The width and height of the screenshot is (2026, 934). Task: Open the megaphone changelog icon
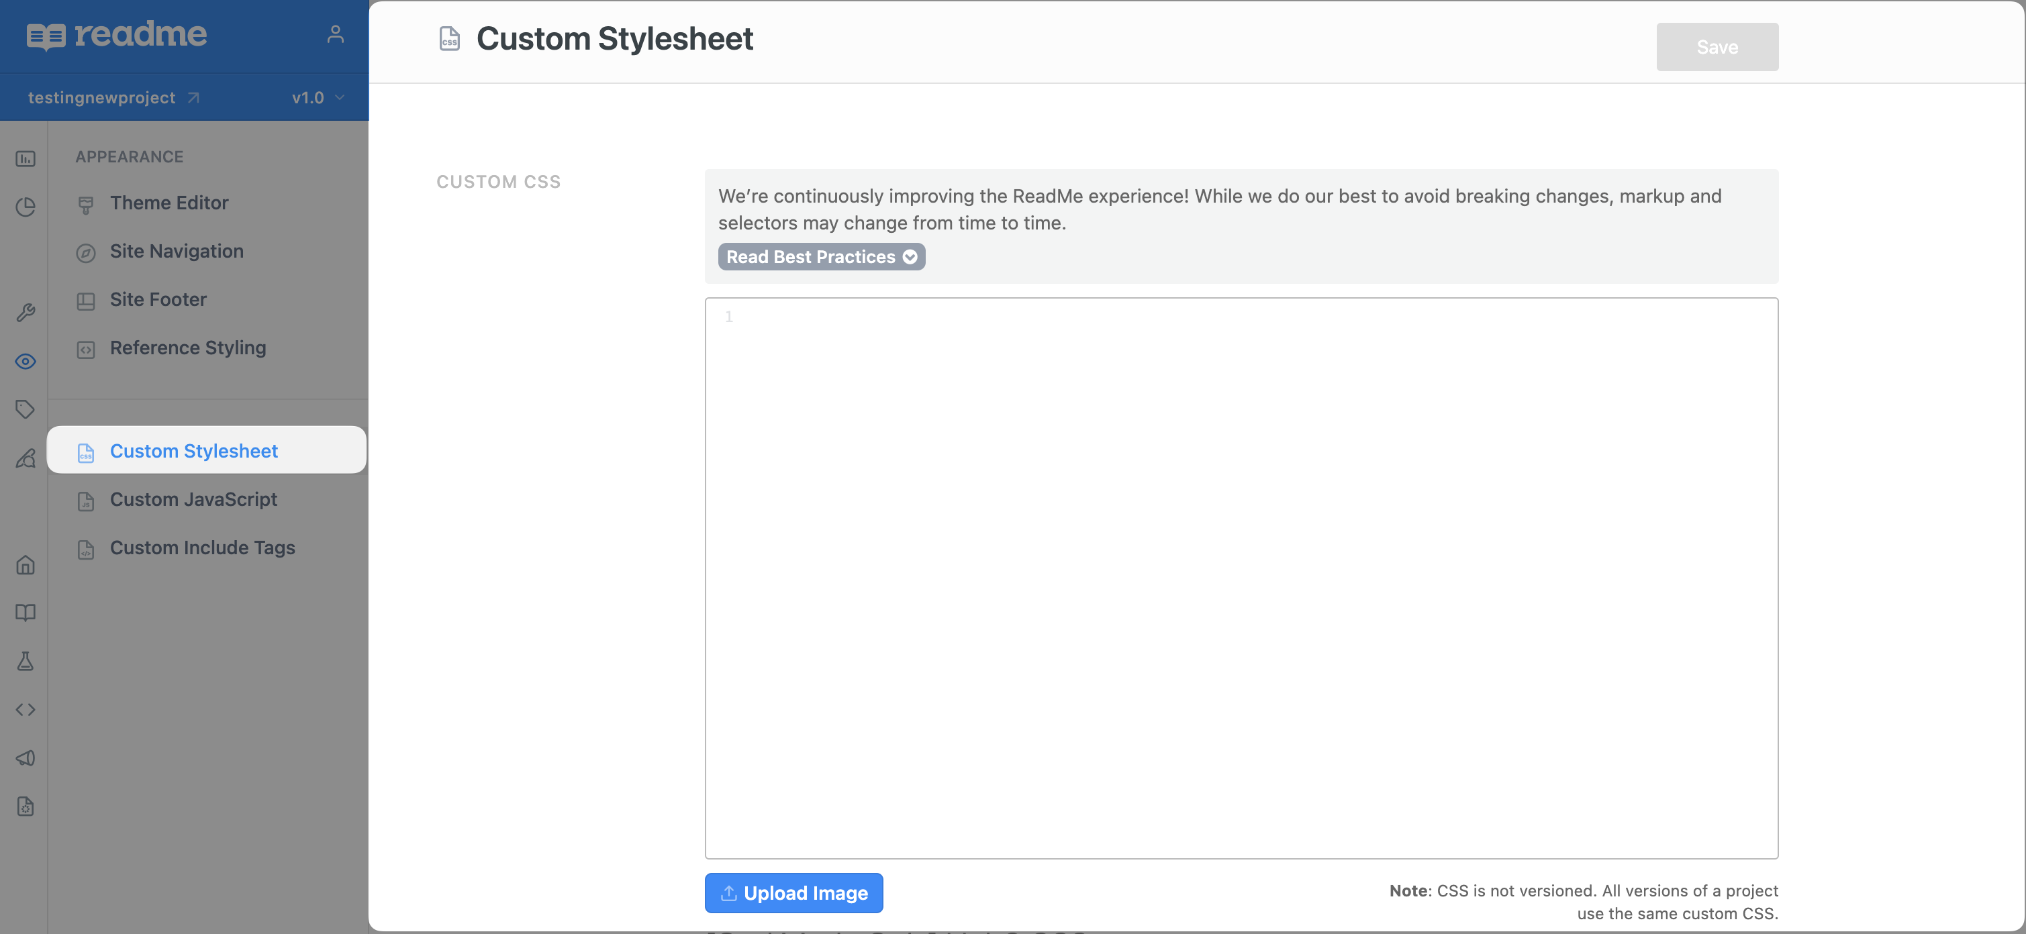click(25, 758)
